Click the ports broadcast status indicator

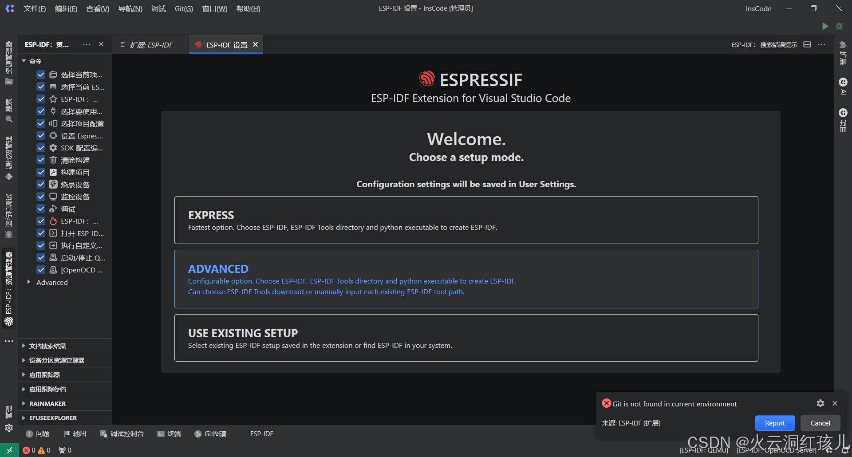pyautogui.click(x=65, y=450)
